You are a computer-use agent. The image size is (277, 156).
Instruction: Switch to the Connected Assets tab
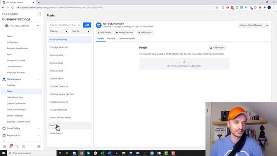coord(127,39)
